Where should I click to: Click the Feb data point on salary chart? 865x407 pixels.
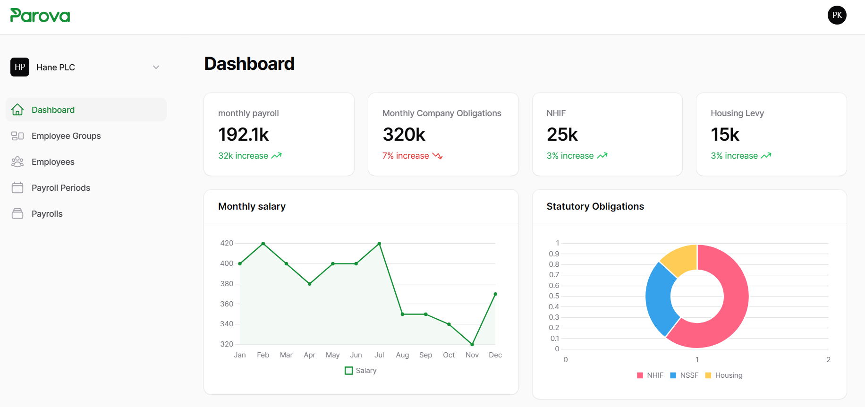pos(263,244)
